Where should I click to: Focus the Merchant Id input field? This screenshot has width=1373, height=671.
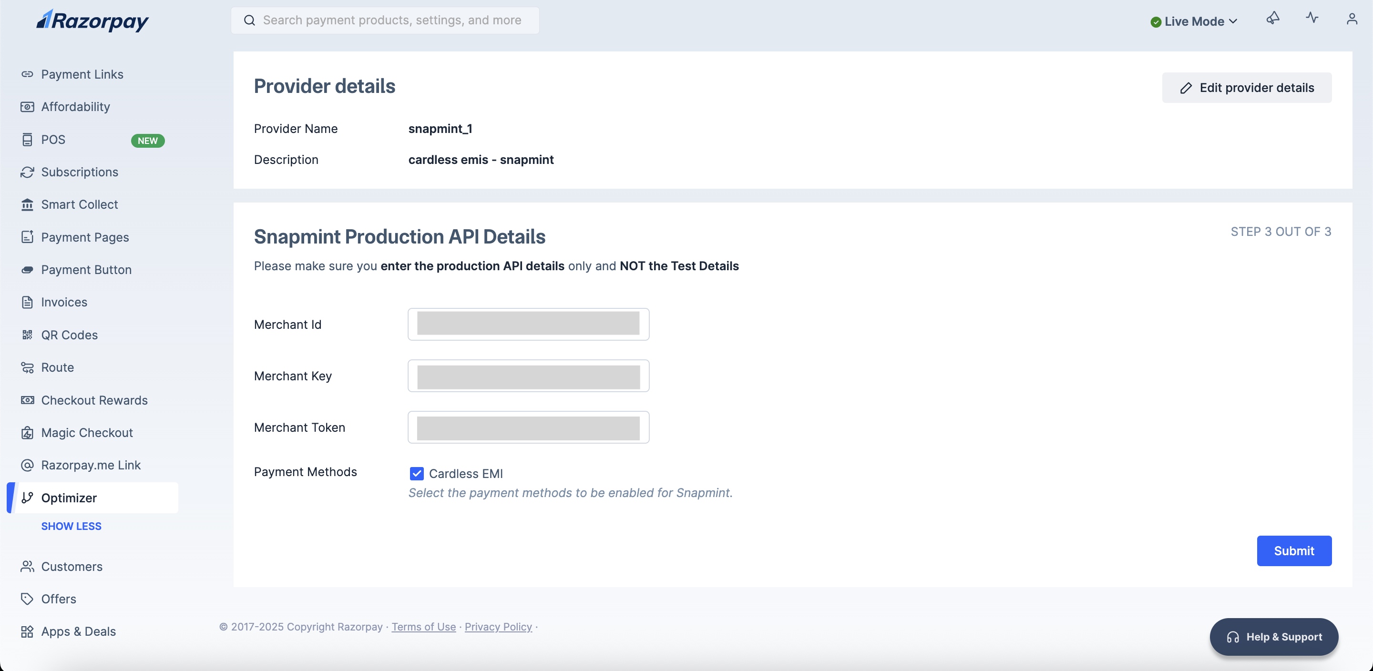(x=528, y=324)
